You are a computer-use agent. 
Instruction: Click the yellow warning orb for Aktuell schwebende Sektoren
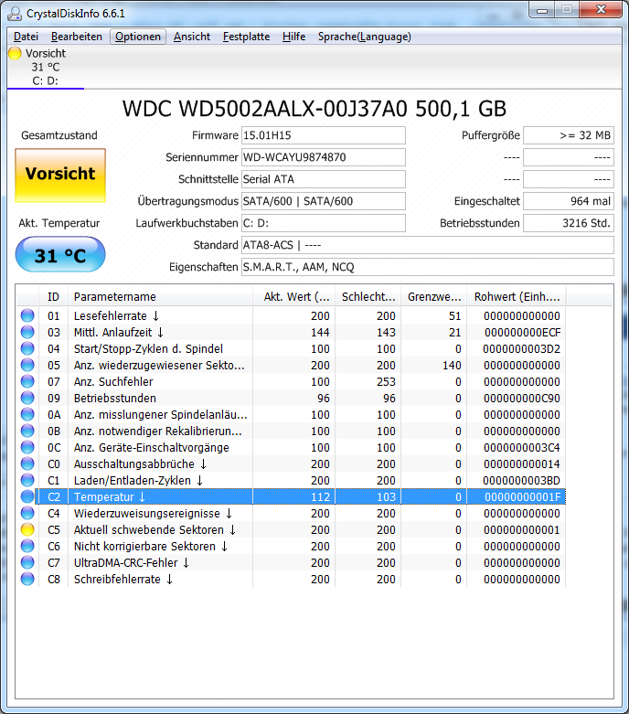[27, 529]
